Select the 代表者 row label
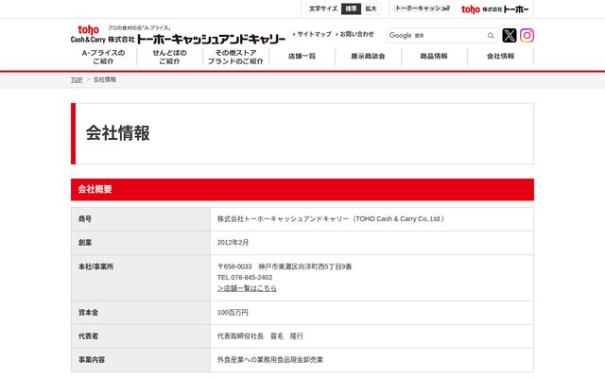Viewport: 605px width, 378px height. pyautogui.click(x=88, y=336)
